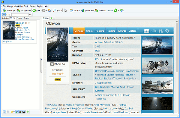Click the tag icon in header bar

tap(167, 31)
